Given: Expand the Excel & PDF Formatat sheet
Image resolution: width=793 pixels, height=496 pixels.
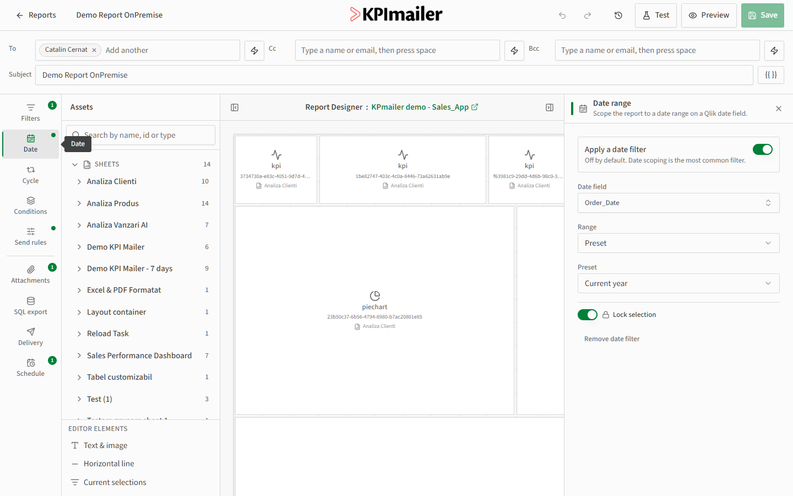Looking at the screenshot, I should tap(79, 290).
